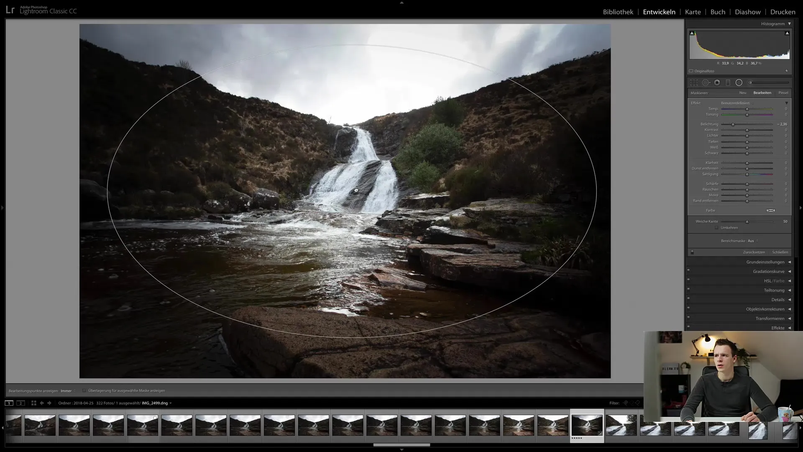Go forward with the filmstrip right arrow
This screenshot has width=803, height=452.
(49, 403)
